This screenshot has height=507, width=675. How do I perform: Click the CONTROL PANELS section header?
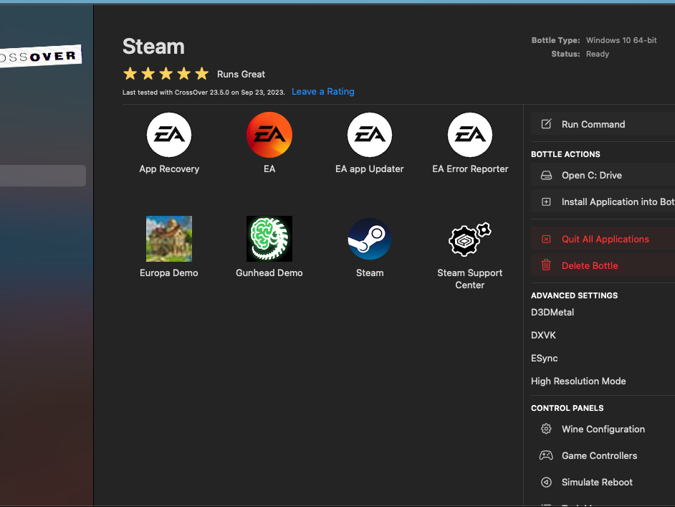567,408
